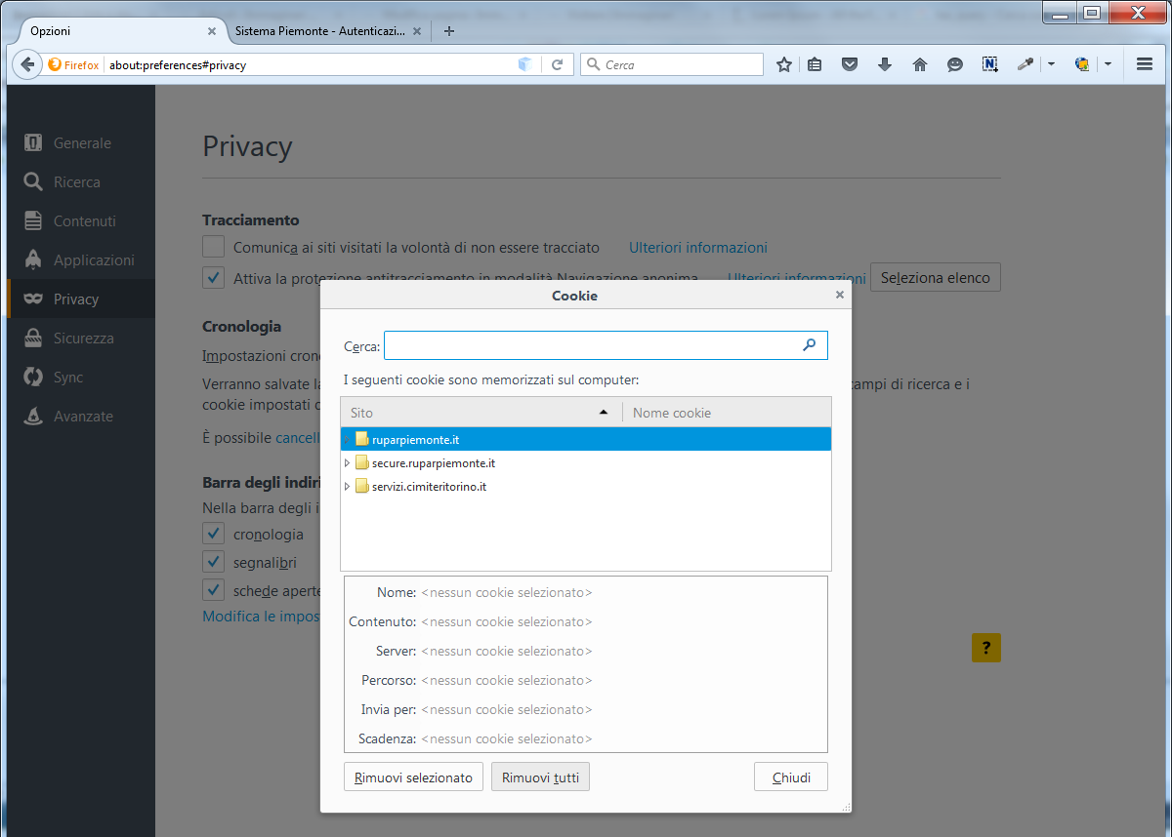This screenshot has height=837, width=1172.
Task: Click the Nimbus capture N icon
Action: coord(990,64)
